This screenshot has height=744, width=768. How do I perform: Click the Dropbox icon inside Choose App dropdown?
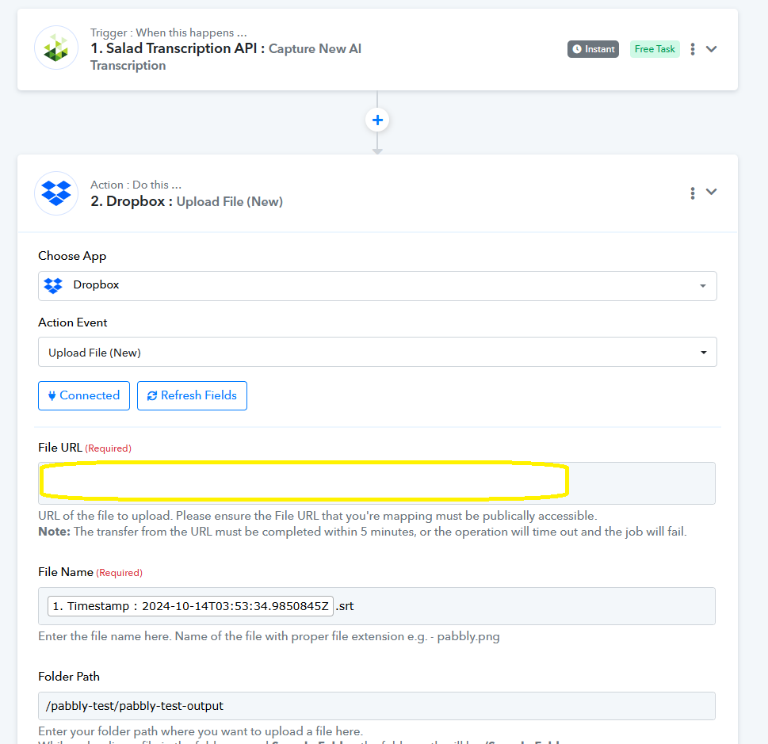[x=53, y=285]
